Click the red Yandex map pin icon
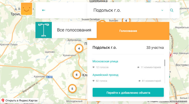Screen dimensions: 189x104 pyautogui.click(x=3, y=100)
